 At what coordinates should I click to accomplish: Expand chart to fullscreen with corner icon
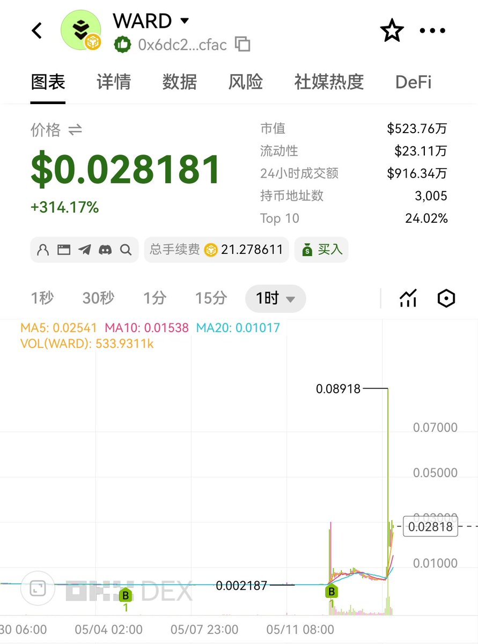click(38, 589)
